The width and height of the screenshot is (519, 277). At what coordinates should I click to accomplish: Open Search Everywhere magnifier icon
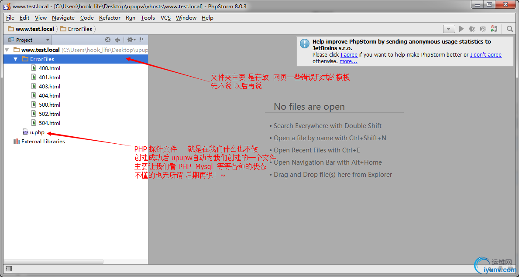tap(510, 29)
